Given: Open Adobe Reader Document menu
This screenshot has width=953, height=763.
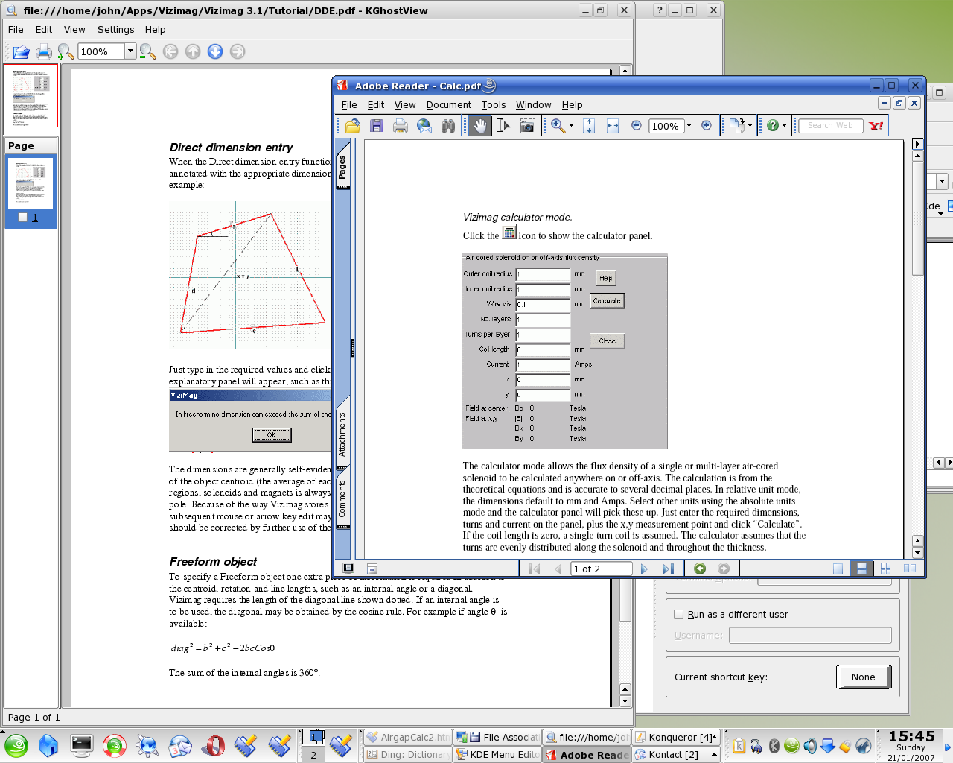Looking at the screenshot, I should (x=448, y=105).
